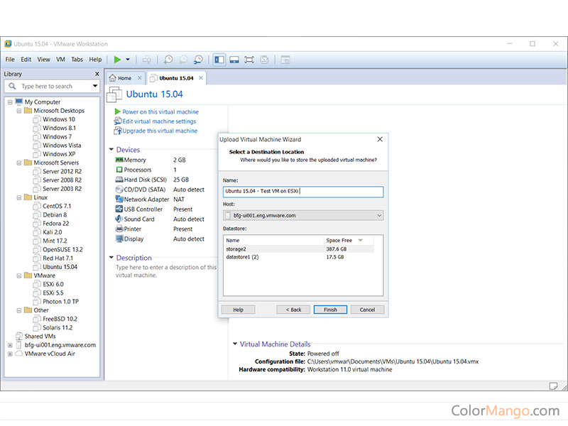Toggle the thumbnail bar view icon
Viewport: 568px width, 426px height.
(234, 60)
